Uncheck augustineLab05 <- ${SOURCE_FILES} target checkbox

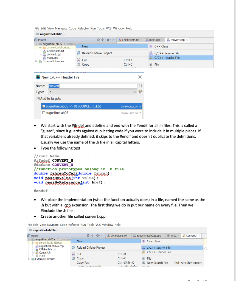44,106
